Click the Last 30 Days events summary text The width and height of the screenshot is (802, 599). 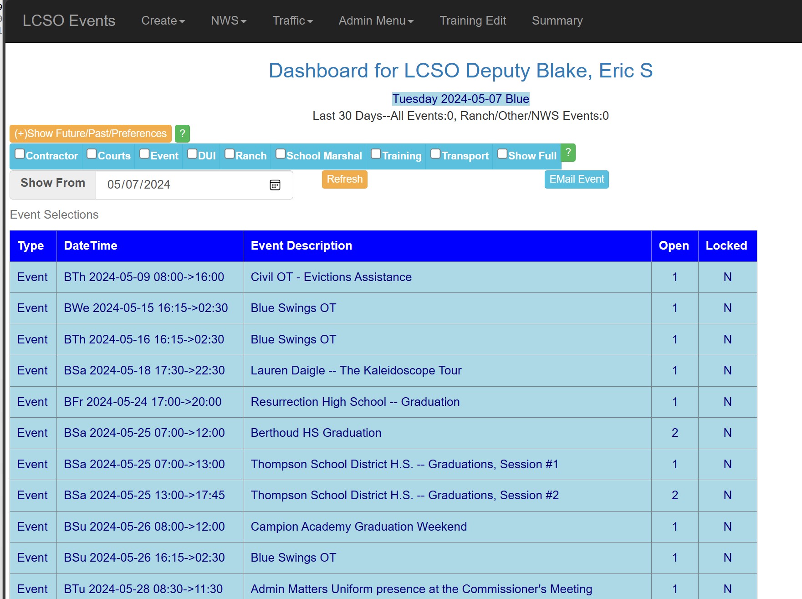pos(460,116)
